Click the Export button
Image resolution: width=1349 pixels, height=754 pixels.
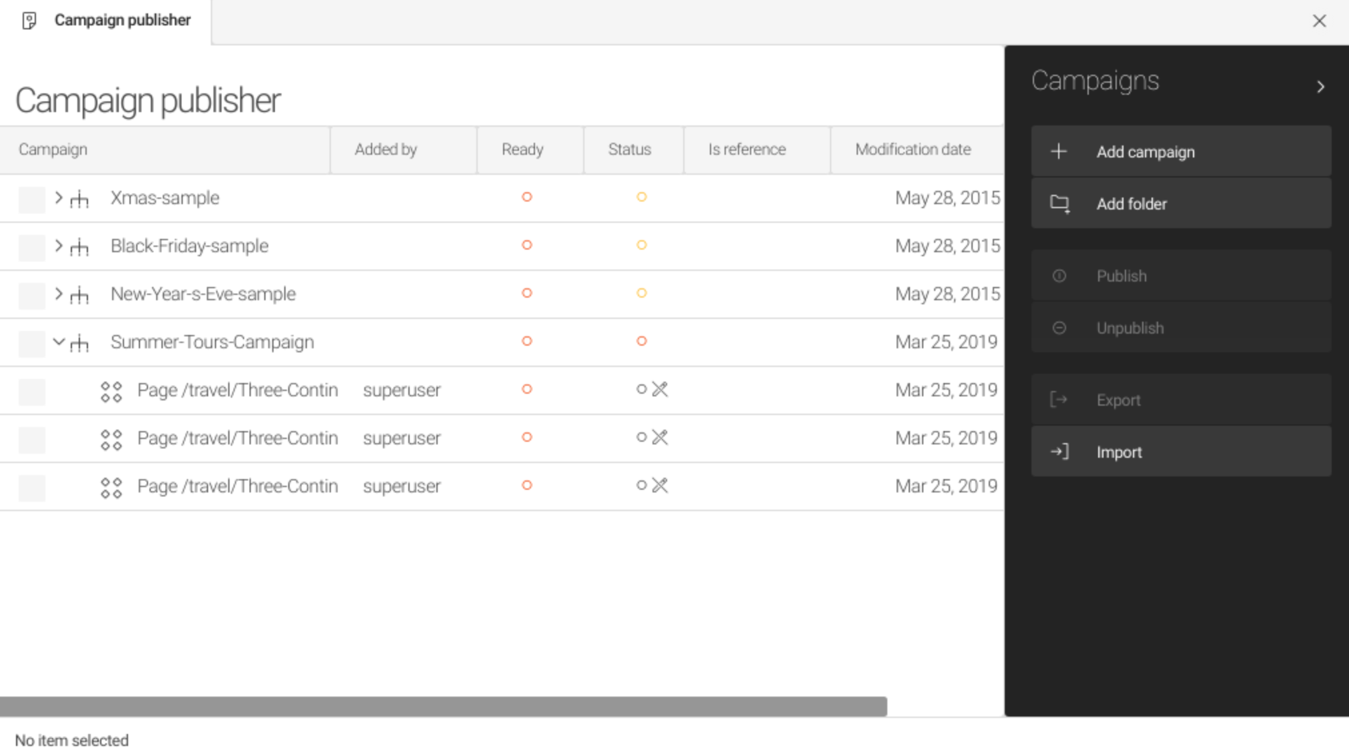(x=1181, y=400)
